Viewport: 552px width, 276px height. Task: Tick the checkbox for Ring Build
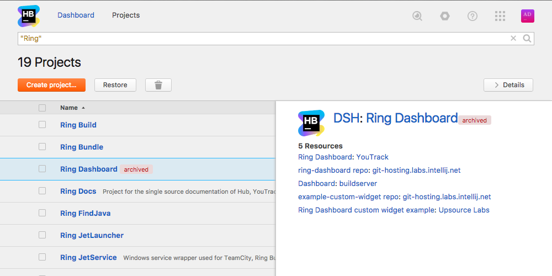43,125
